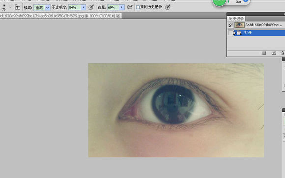Viewport: 285px width, 178px height.
Task: Click the size 70 brush tip preview
Action: click(4, 7)
